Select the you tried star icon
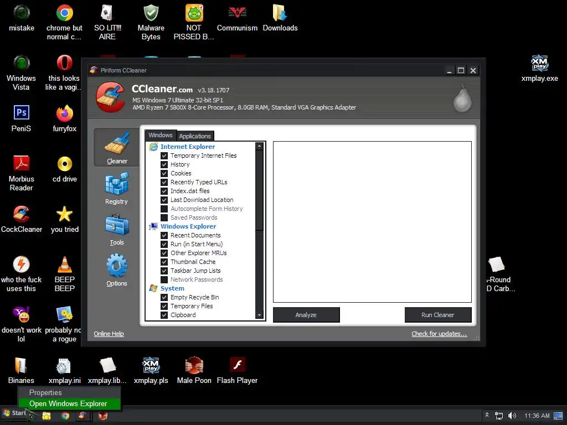The width and height of the screenshot is (567, 425). [64, 219]
